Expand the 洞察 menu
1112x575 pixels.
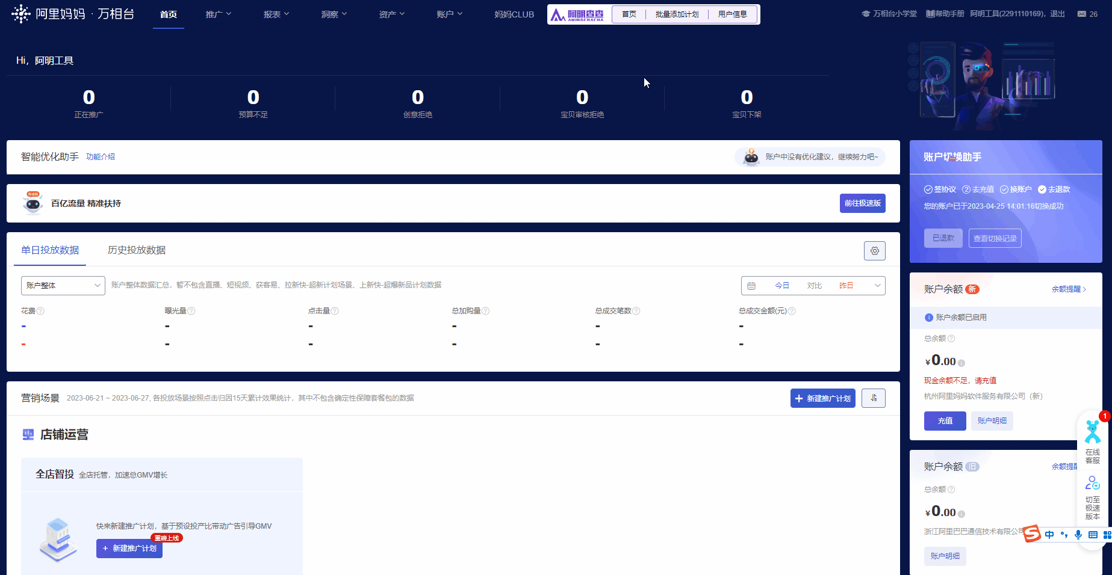334,14
